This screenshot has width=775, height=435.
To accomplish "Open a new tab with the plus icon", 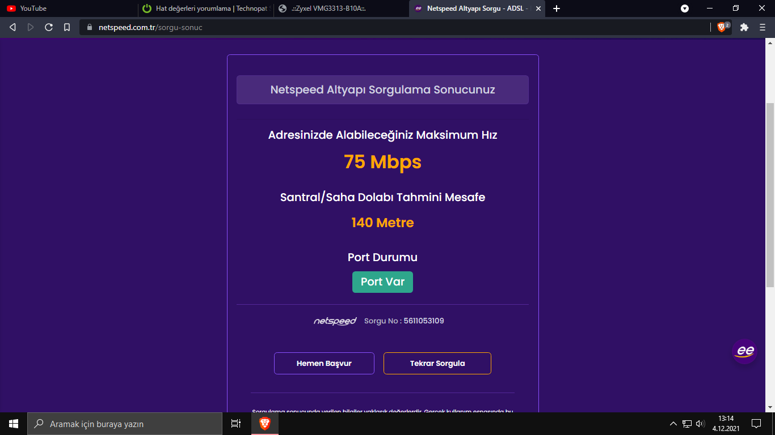I will pyautogui.click(x=557, y=8).
